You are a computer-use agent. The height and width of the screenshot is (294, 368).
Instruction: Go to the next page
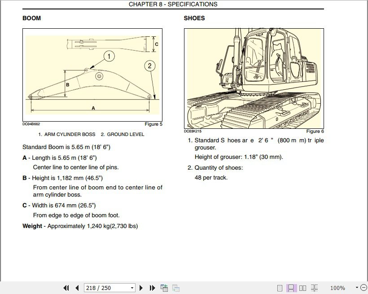coord(141,288)
